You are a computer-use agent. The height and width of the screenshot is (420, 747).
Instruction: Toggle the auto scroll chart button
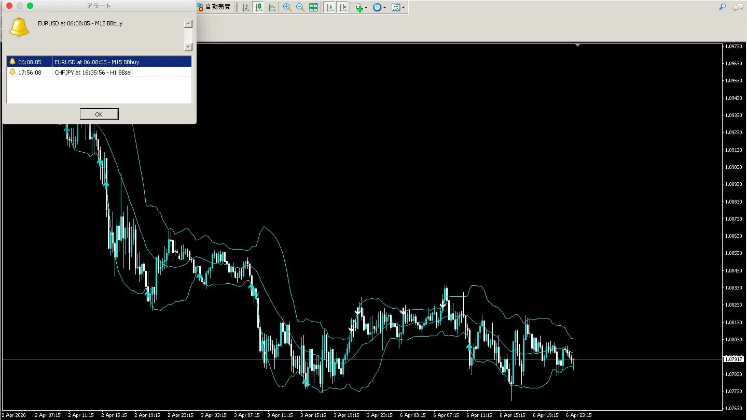point(329,7)
